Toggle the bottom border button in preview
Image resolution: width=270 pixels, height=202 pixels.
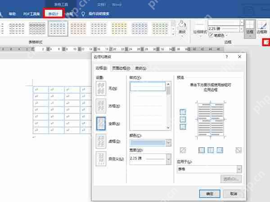(183, 127)
